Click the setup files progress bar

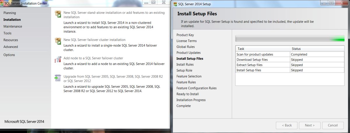pos(290,39)
